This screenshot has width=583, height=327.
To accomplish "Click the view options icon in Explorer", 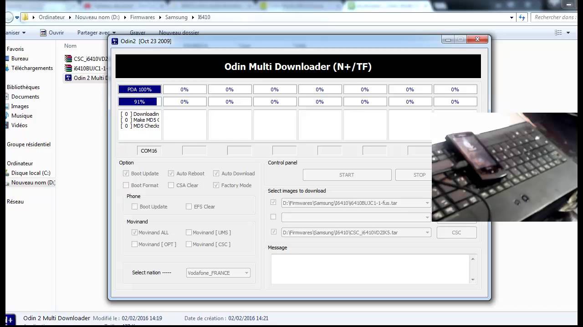I will pos(558,33).
